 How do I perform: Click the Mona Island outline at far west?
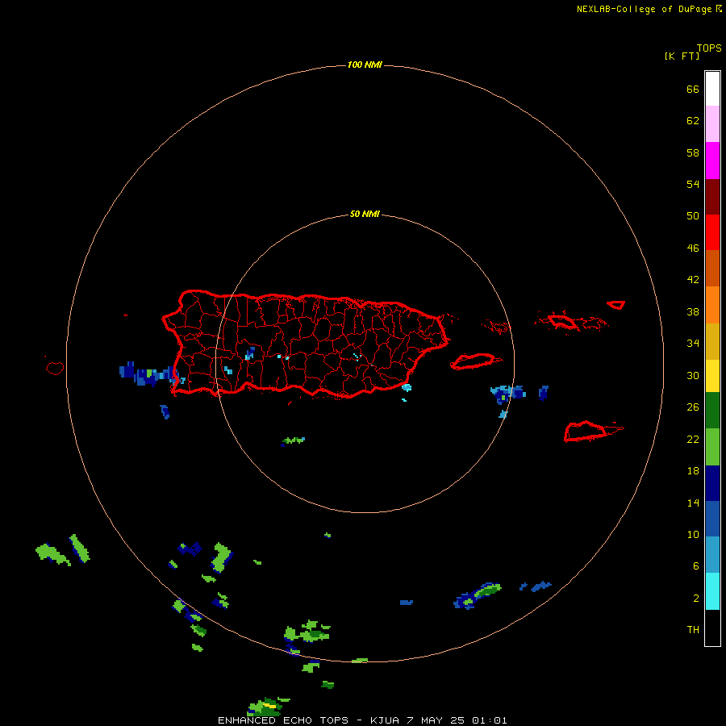[55, 368]
